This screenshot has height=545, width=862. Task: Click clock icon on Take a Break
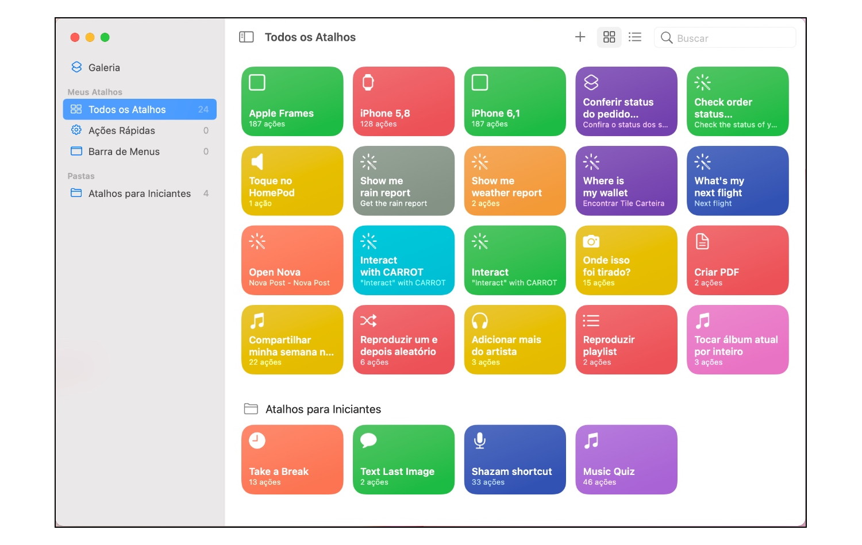257,440
